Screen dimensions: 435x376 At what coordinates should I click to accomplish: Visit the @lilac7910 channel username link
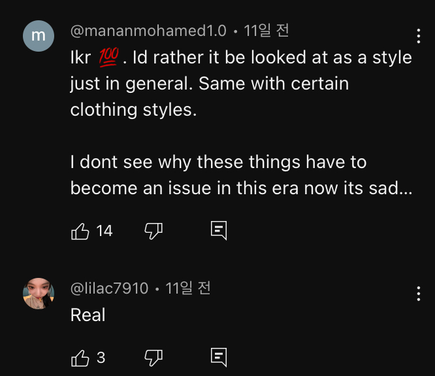(109, 288)
